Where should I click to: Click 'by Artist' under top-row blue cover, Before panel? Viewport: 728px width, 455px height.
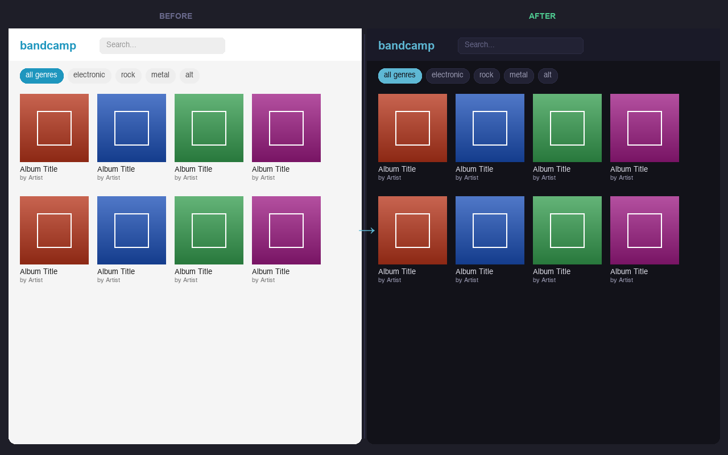[x=109, y=178]
